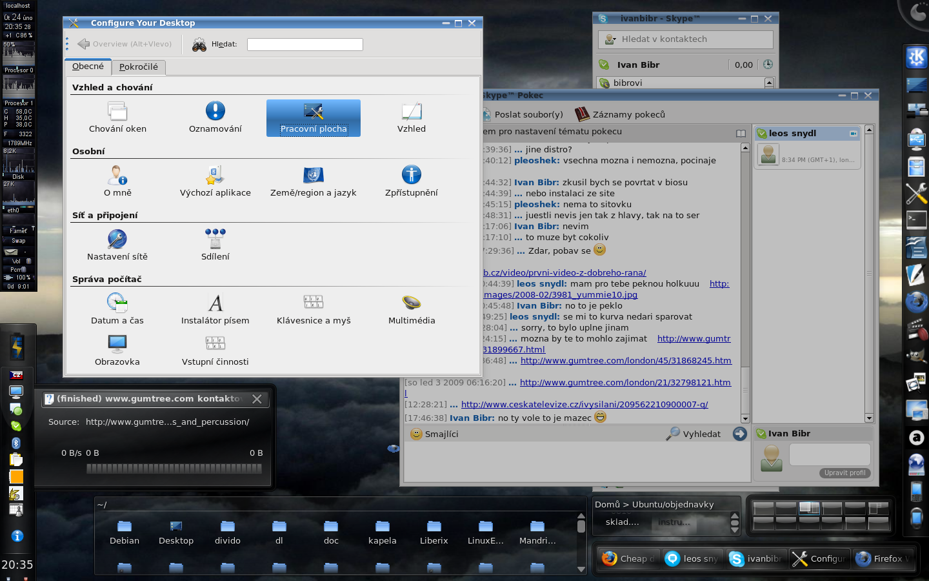Click the gumtree download progress bar
Screen dimensions: 929x581
click(174, 469)
